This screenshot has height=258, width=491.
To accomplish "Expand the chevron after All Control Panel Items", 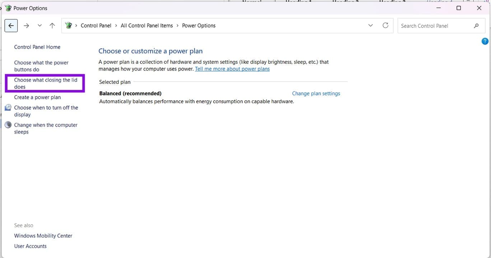I will point(178,25).
